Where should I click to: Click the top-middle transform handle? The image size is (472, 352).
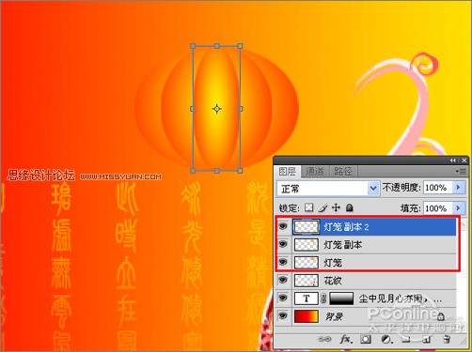coord(217,46)
